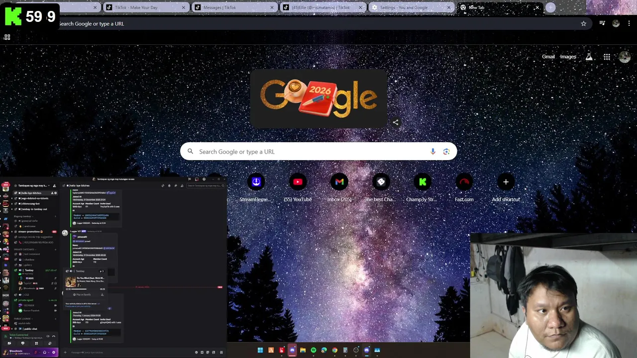
Task: Open Search Labs flask icon
Action: pyautogui.click(x=589, y=57)
